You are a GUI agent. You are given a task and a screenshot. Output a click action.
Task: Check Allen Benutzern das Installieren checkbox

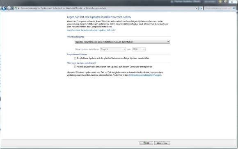coord(75,67)
